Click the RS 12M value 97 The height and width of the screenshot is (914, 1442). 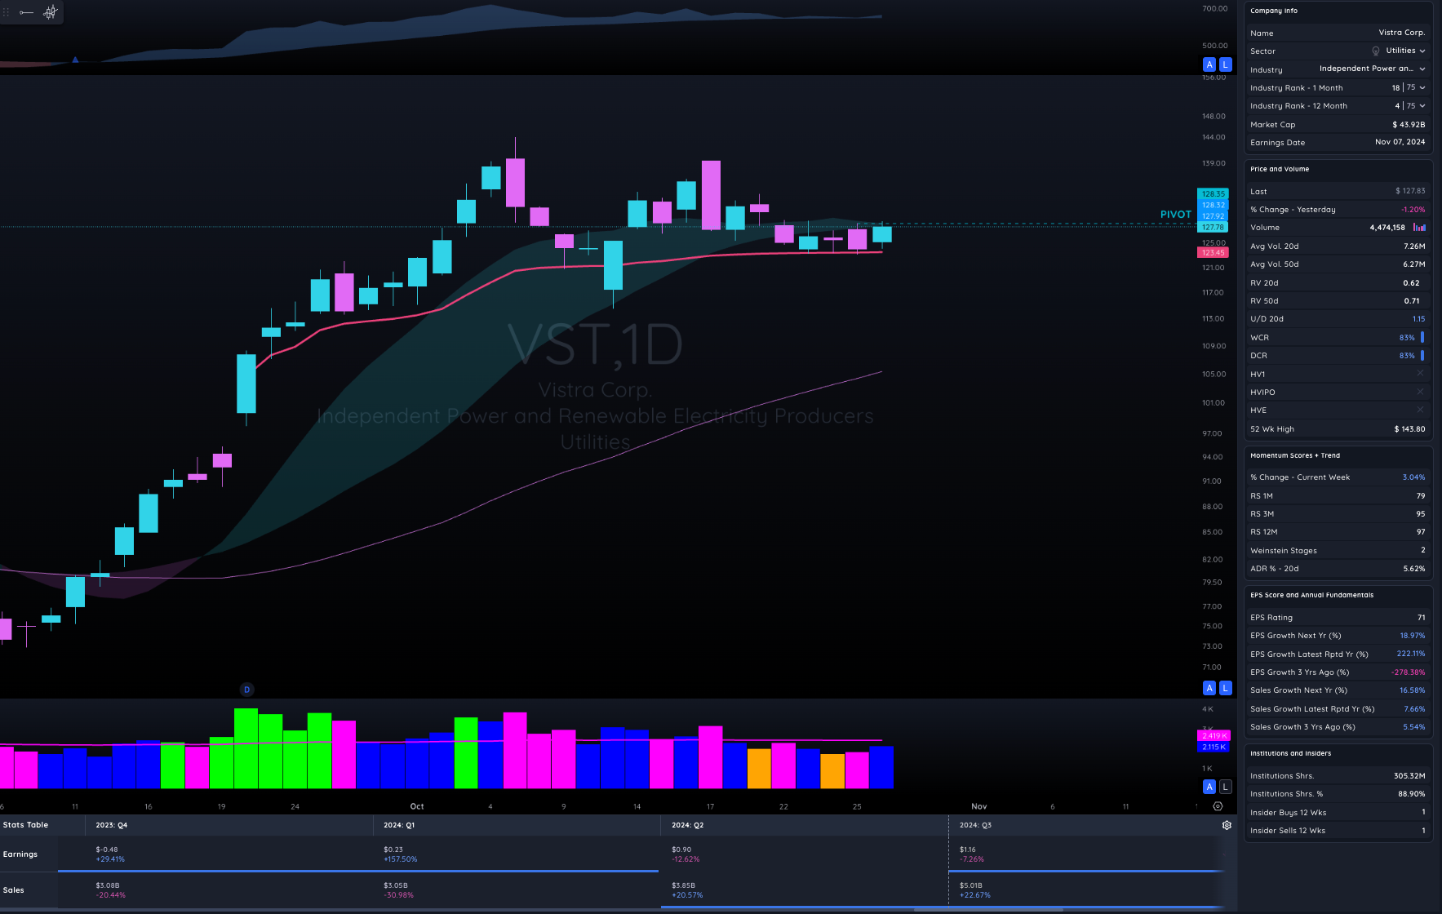pyautogui.click(x=1421, y=532)
